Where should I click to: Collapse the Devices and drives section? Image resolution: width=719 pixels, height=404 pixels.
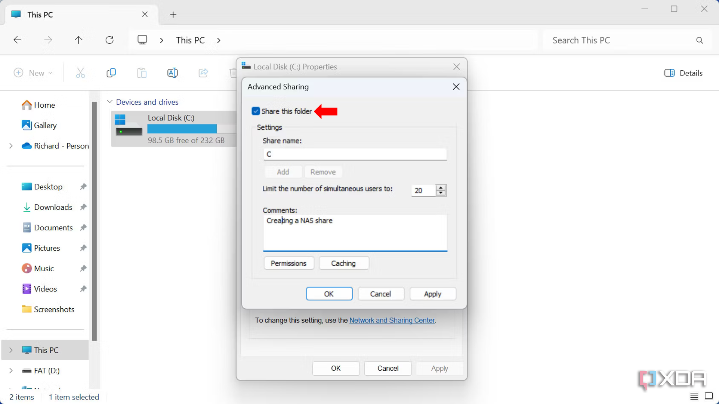[x=110, y=101]
